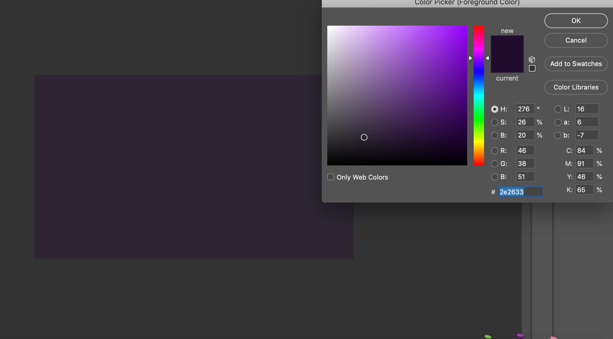Click the new color preview swatch
Viewport: 613px width, 339px height.
click(507, 45)
